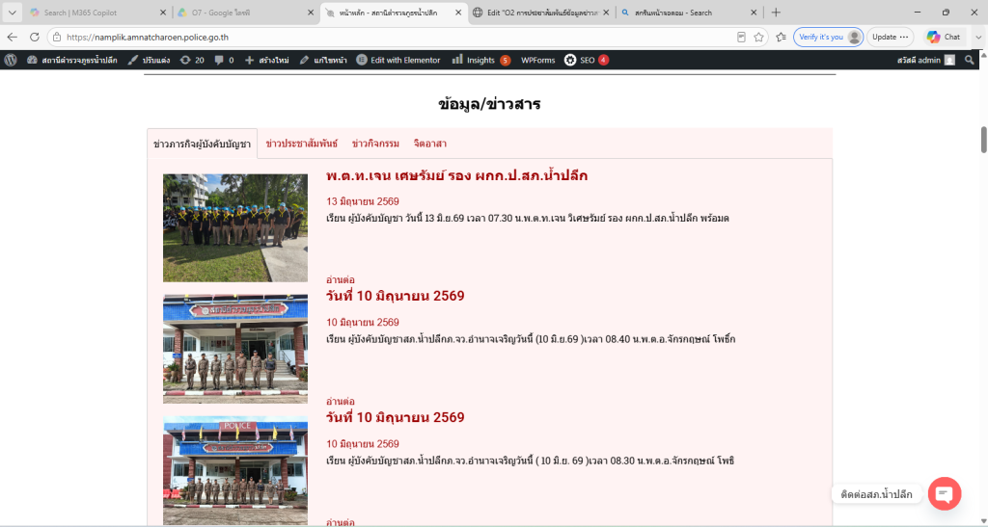988x527 pixels.
Task: Open the admin bar search magnifier
Action: 969,60
